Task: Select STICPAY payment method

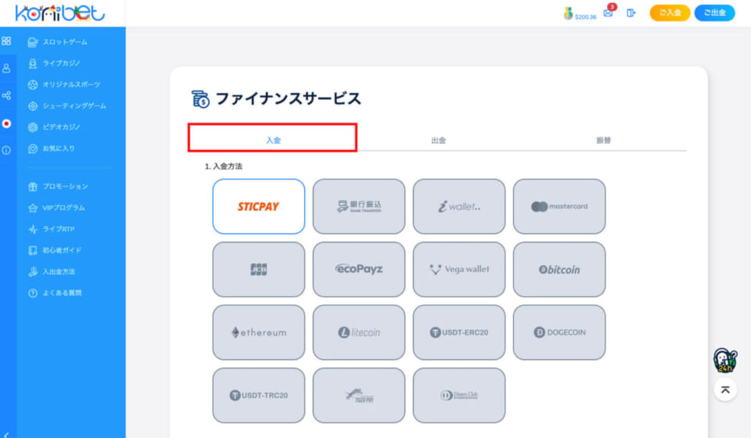Action: point(259,207)
